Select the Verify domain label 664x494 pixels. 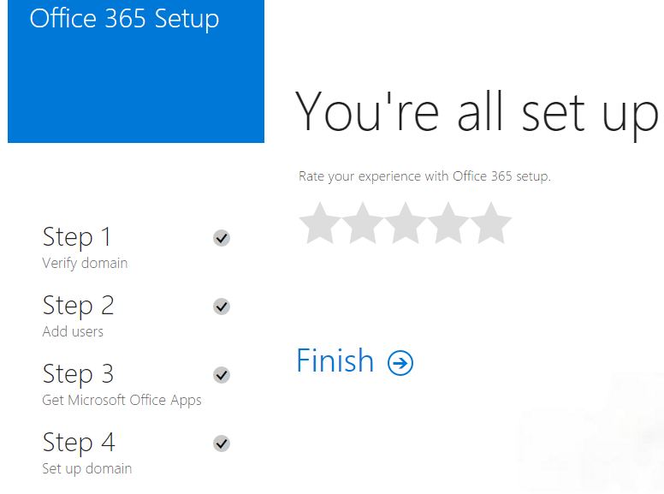coord(85,263)
